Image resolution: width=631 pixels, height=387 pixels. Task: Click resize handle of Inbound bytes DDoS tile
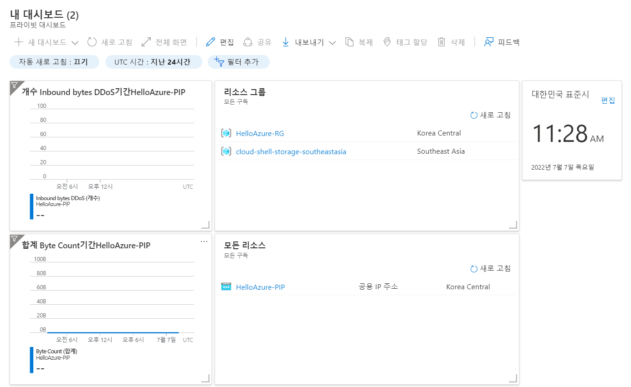[x=206, y=225]
